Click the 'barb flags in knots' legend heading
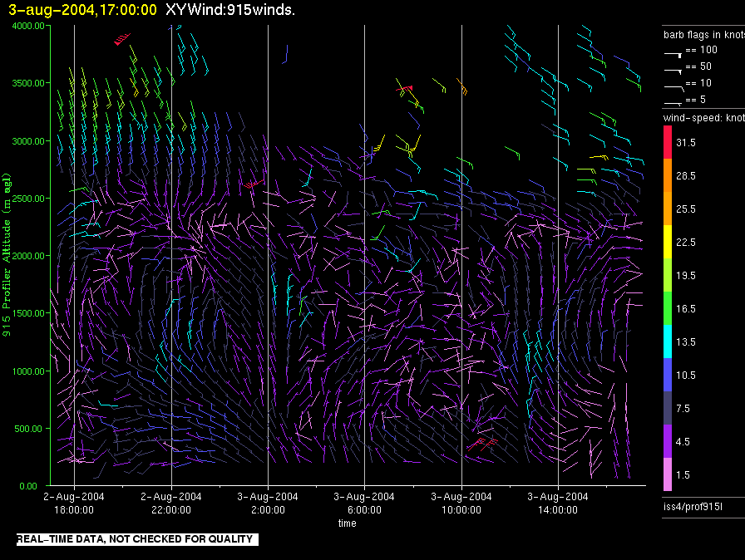This screenshot has width=745, height=560. 704,35
